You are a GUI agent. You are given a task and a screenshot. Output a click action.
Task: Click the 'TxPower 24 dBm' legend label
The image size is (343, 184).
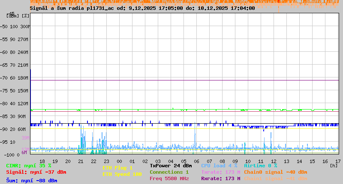click(171, 166)
